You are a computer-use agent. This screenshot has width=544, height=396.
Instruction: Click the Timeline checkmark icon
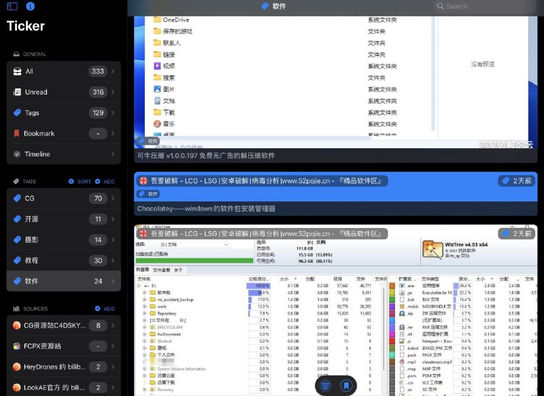coord(16,154)
